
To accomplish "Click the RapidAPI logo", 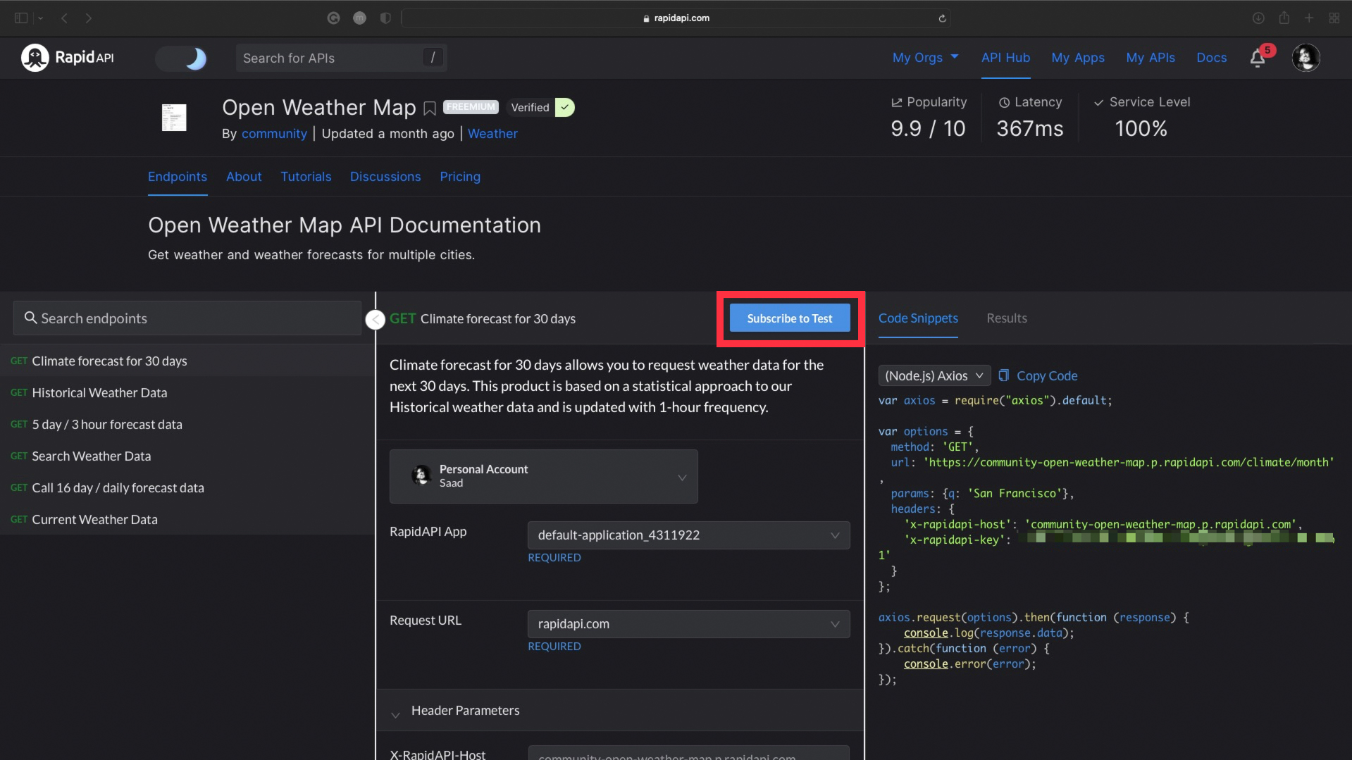I will tap(68, 58).
